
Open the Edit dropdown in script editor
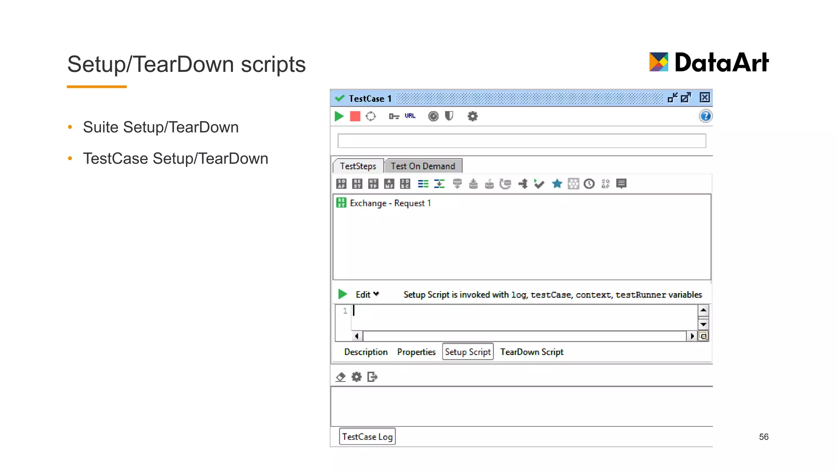point(367,294)
